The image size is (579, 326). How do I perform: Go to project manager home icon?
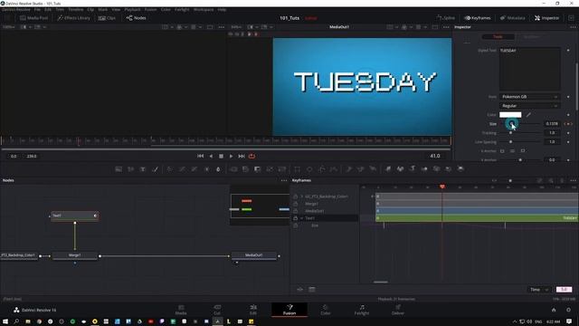(554, 310)
